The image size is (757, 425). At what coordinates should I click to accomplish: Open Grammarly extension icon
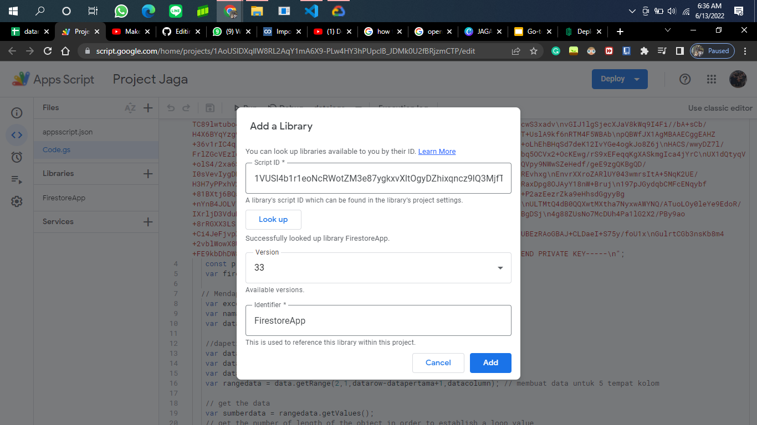coord(556,51)
